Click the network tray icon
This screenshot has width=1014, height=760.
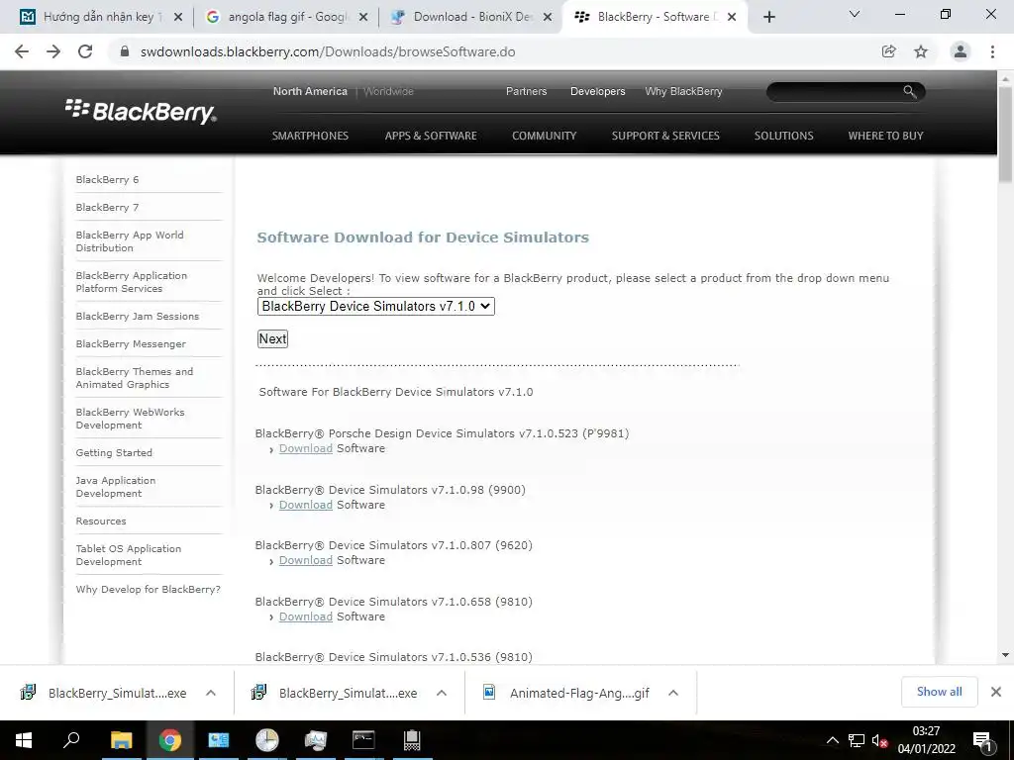(857, 740)
